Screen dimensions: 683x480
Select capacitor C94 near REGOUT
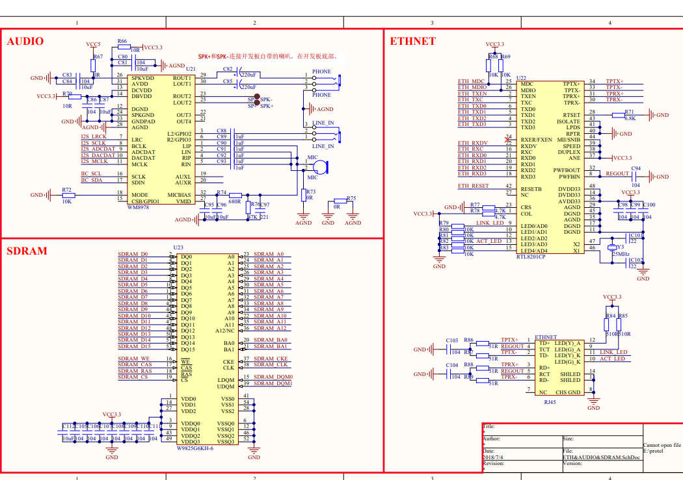pyautogui.click(x=635, y=177)
